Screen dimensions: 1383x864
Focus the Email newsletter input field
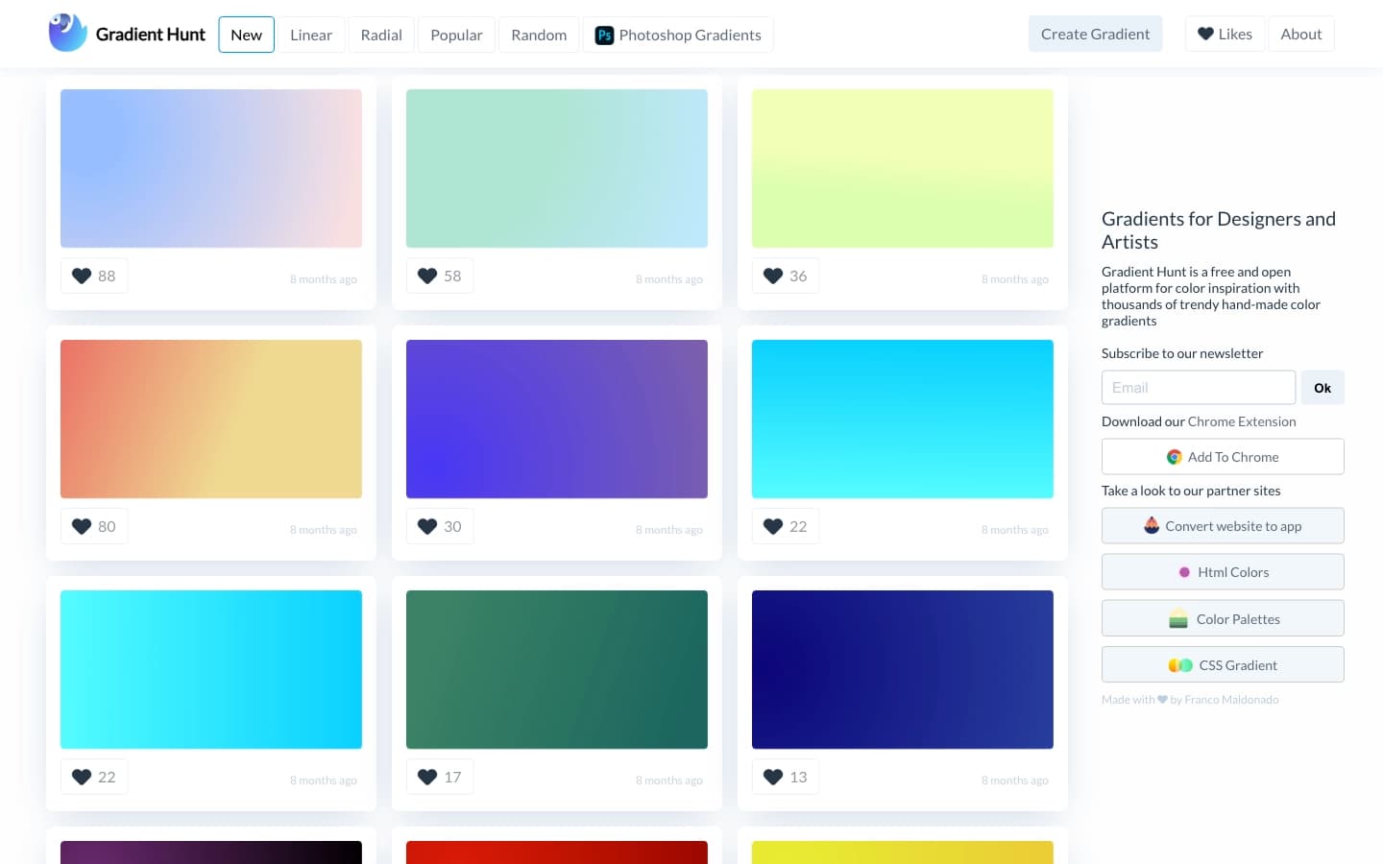pyautogui.click(x=1199, y=388)
